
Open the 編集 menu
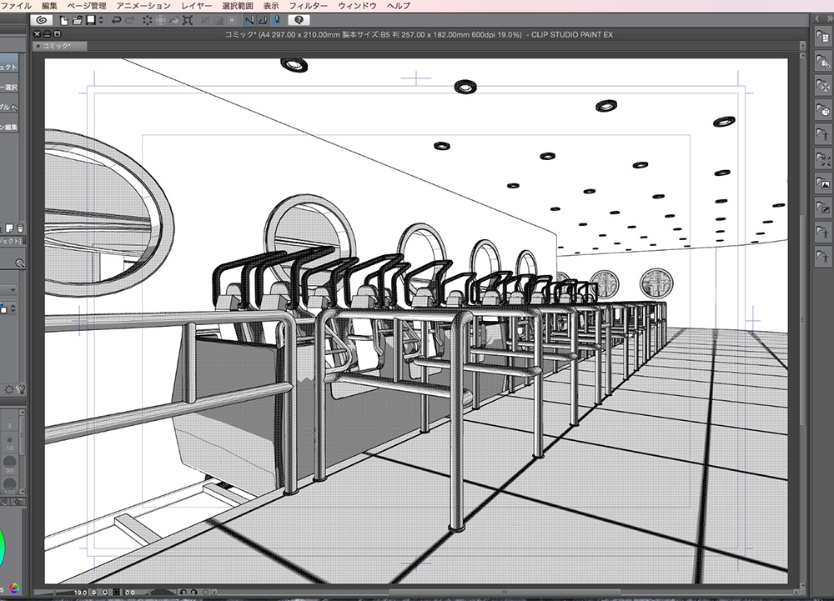tap(49, 6)
